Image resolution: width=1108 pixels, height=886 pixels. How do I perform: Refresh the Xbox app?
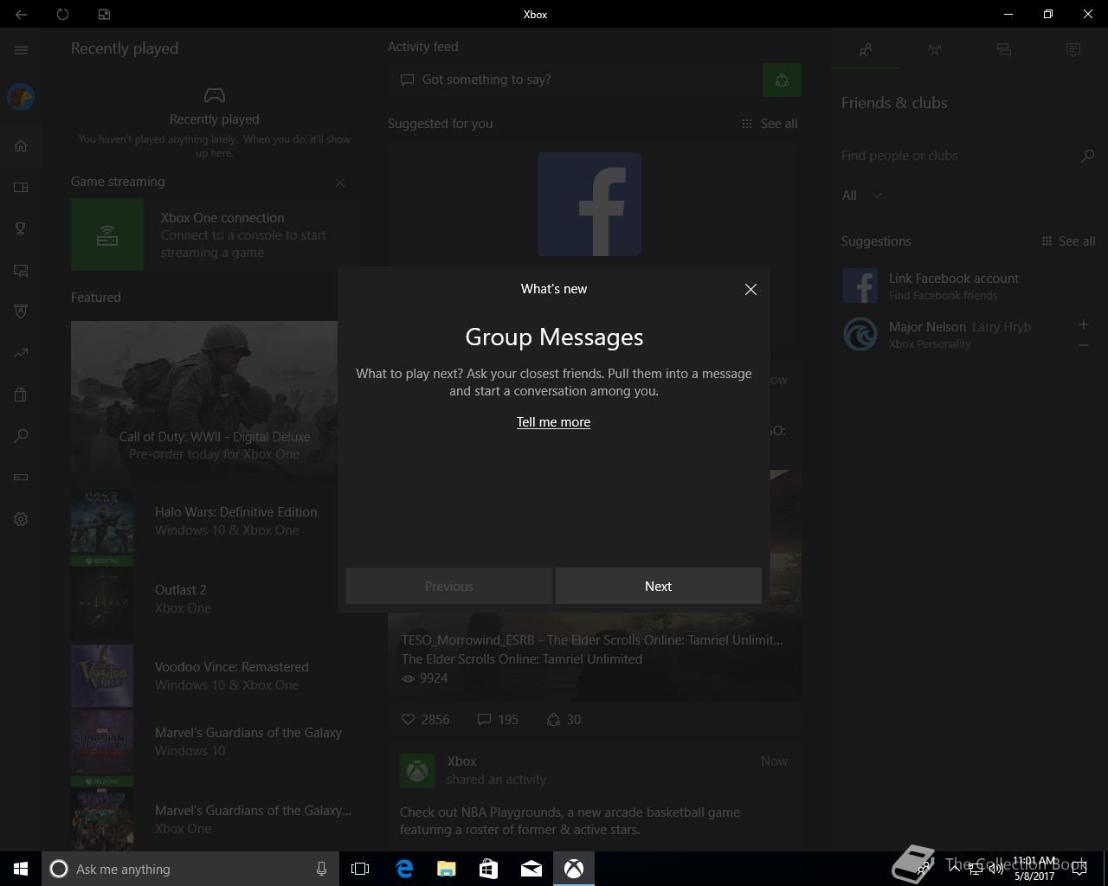[x=62, y=14]
